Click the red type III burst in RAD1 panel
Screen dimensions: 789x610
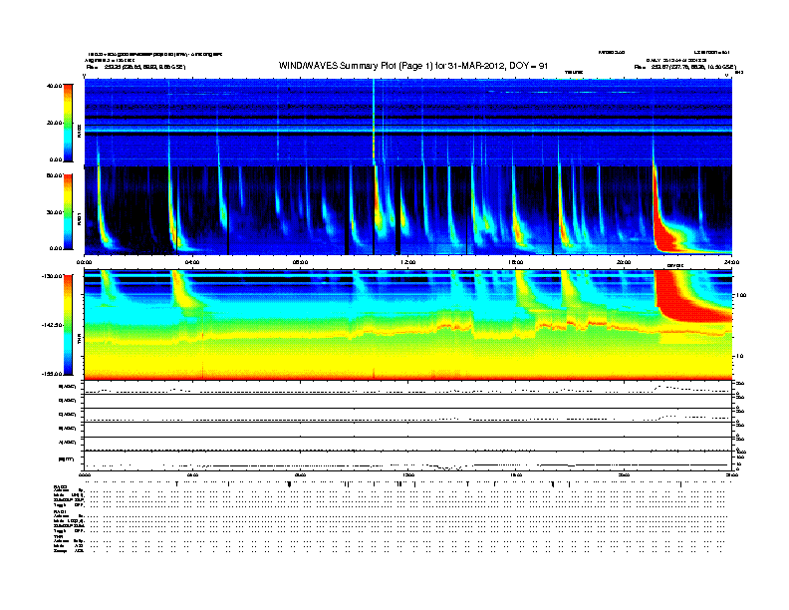pyautogui.click(x=666, y=234)
